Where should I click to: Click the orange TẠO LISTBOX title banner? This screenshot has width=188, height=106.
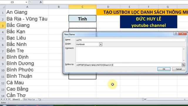coord(142,12)
